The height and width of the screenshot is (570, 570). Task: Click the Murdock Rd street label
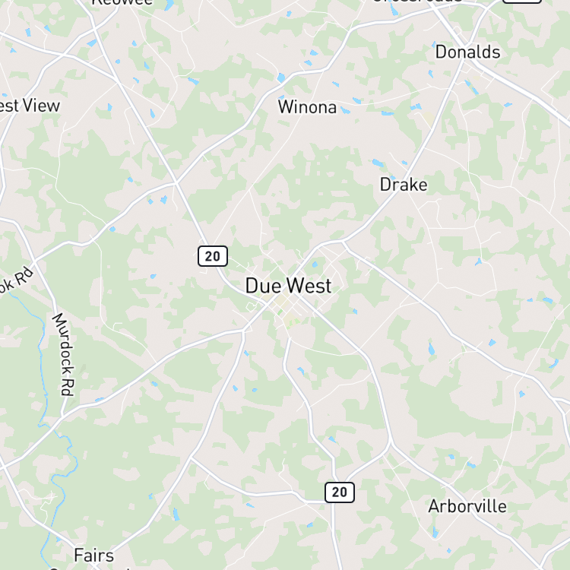point(65,354)
